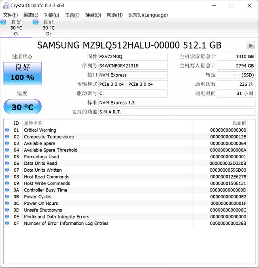Click the firmware field FXV72M0Q
Screen dimensions: 259x268
[133, 57]
